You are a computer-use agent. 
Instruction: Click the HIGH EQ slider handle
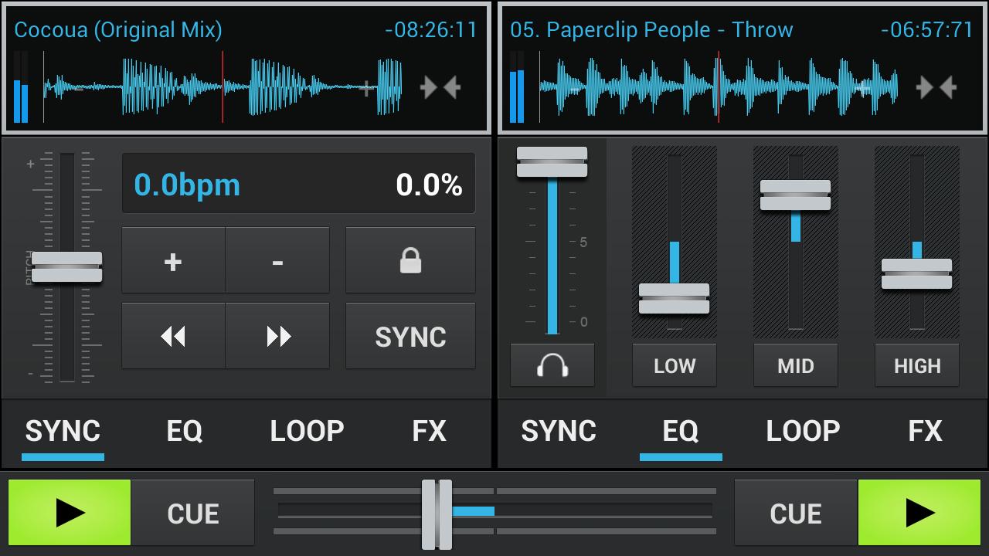pyautogui.click(x=917, y=274)
